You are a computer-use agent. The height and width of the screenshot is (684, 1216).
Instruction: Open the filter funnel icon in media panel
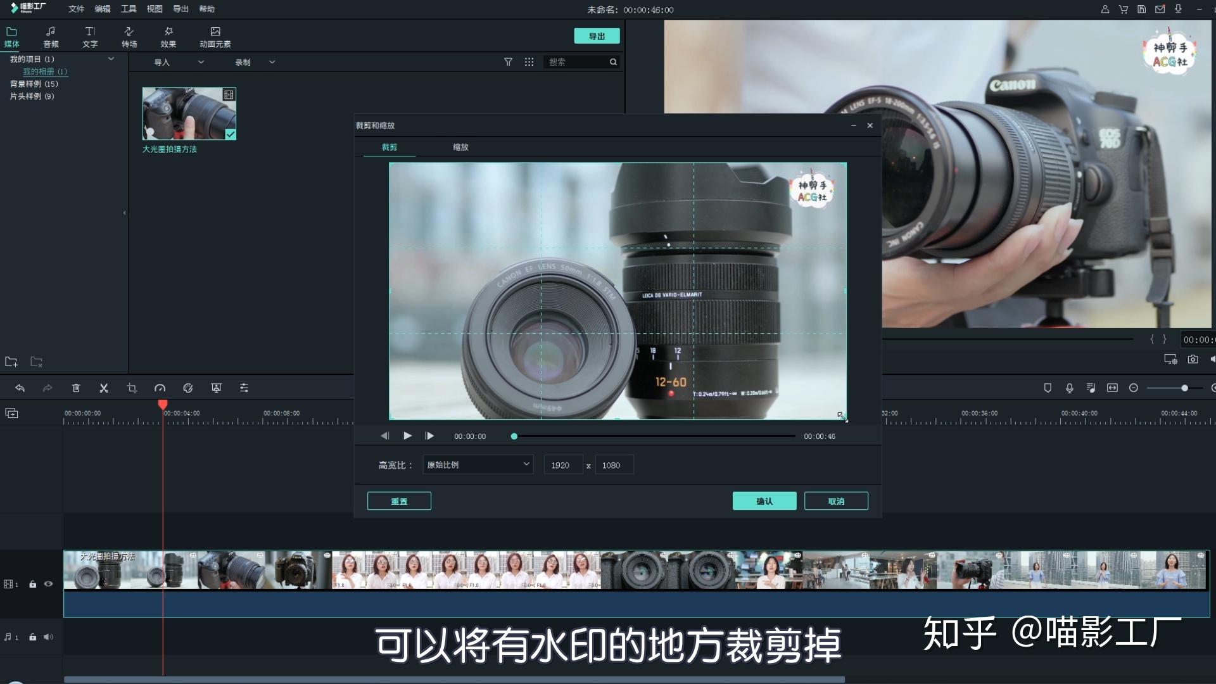point(508,61)
